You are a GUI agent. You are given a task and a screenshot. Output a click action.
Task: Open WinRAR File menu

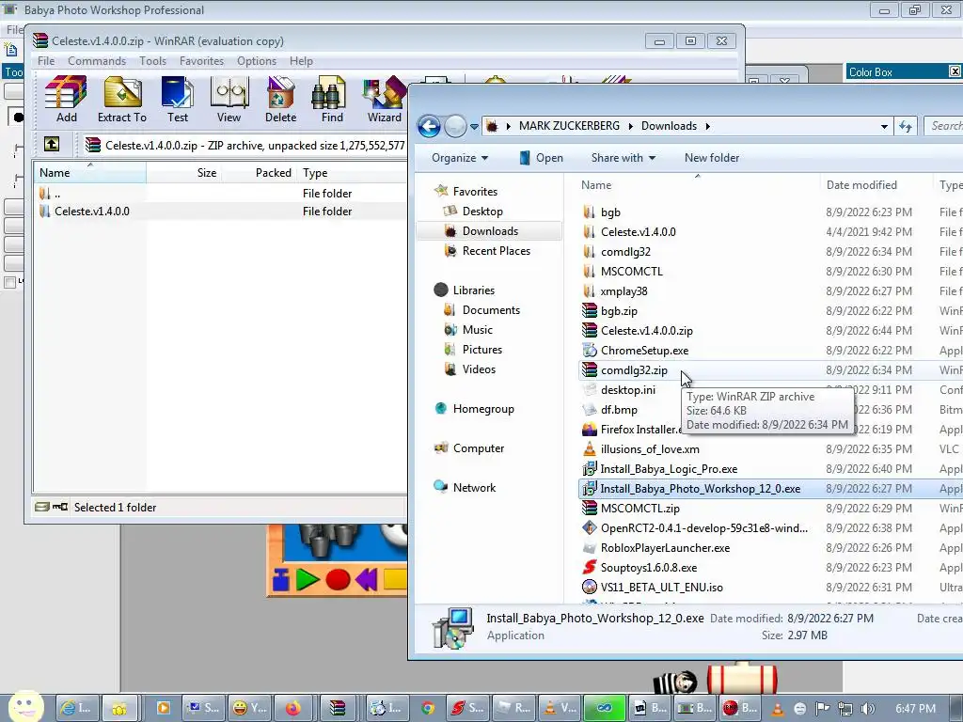[x=46, y=61]
